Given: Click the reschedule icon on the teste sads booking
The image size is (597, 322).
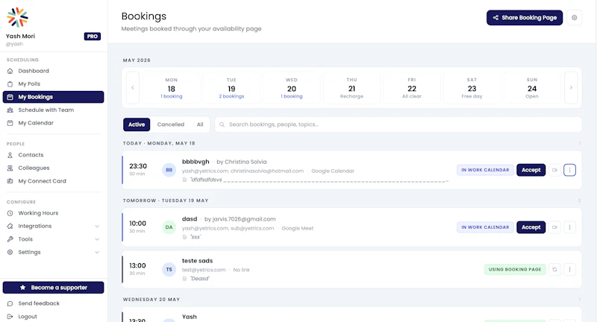Looking at the screenshot, I should (554, 270).
